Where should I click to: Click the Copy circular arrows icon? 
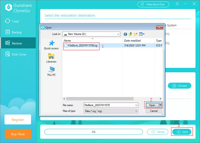pyautogui.click(x=7, y=21)
